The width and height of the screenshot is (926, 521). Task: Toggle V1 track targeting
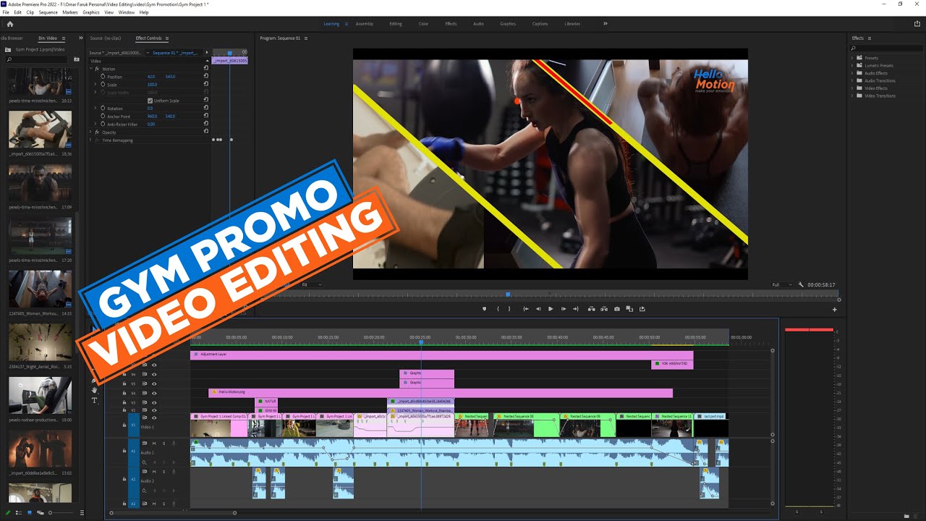pos(133,425)
